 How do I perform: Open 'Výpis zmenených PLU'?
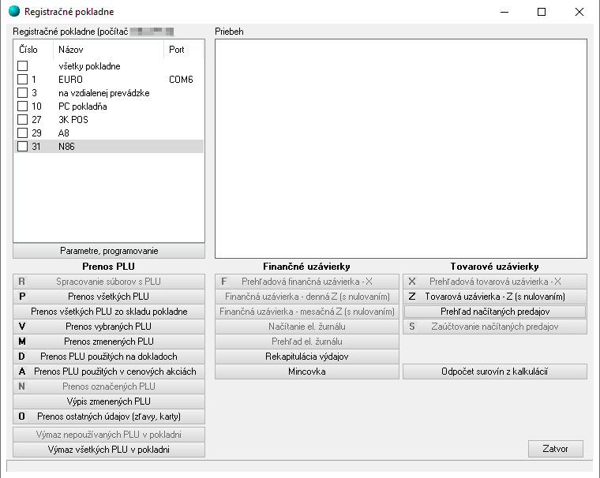pyautogui.click(x=109, y=401)
